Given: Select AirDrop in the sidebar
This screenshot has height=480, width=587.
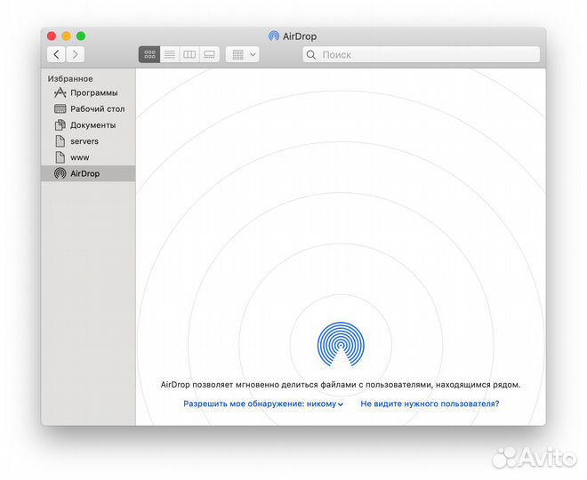Looking at the screenshot, I should click(84, 173).
